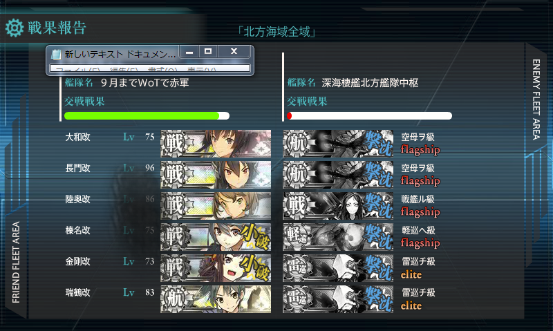553x331 pixels.
Task: Click the 航 badge of the first 空母ヲ級
Action: 297,144
